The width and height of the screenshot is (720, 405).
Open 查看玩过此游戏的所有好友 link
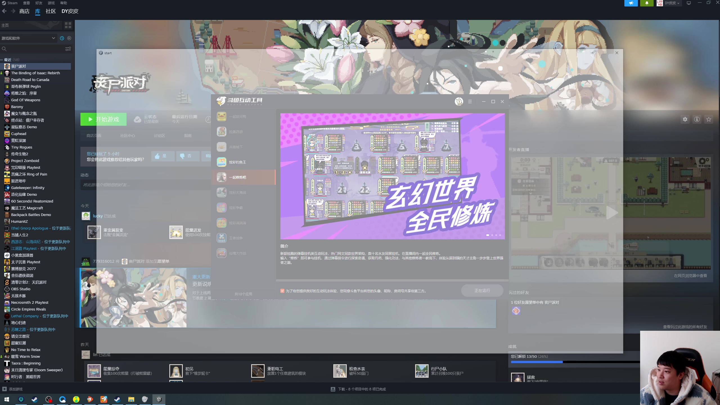pyautogui.click(x=685, y=327)
